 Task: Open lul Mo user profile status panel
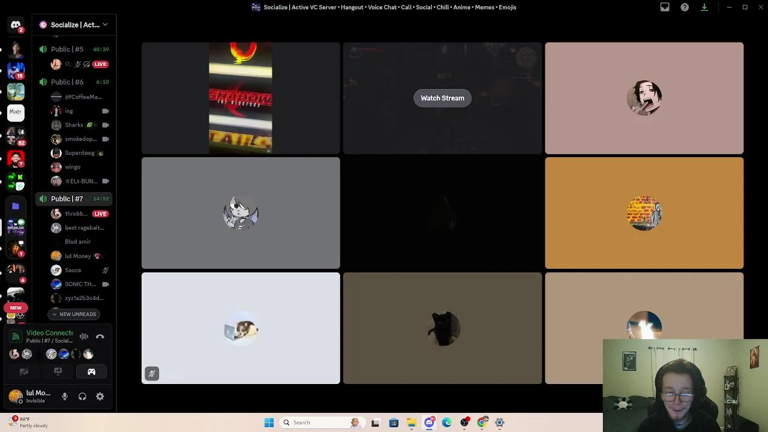point(30,397)
